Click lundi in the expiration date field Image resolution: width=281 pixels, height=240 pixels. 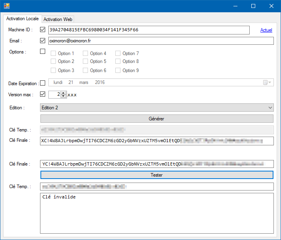coord(58,82)
